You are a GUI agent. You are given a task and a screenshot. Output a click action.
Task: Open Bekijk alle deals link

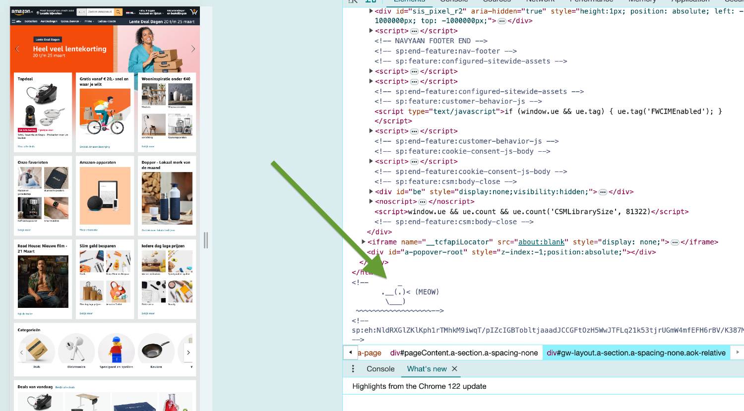click(65, 387)
